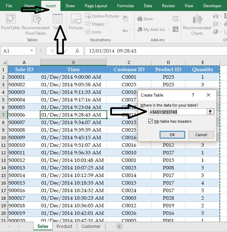Switch to the Product sheet
This screenshot has width=227, height=232.
[x=64, y=226]
